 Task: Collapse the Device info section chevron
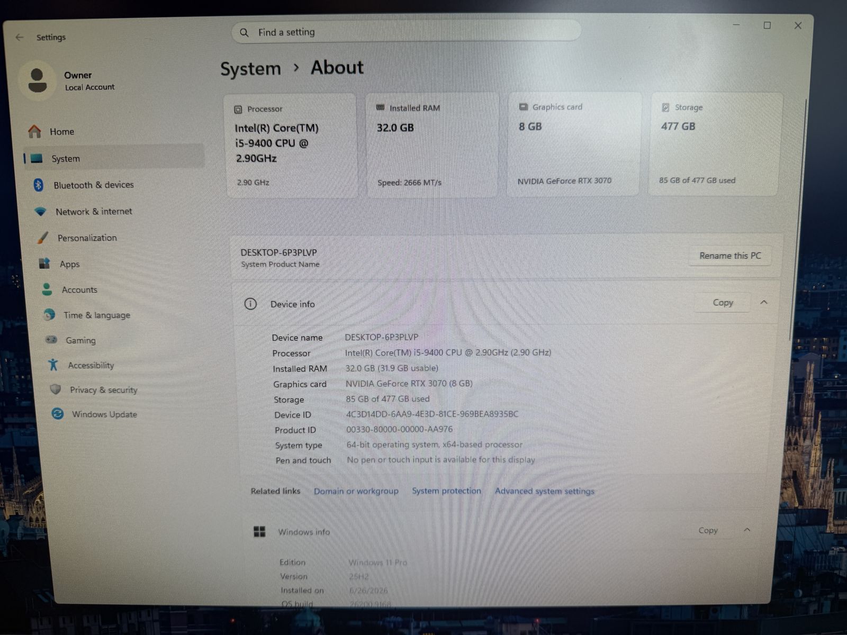click(x=764, y=302)
